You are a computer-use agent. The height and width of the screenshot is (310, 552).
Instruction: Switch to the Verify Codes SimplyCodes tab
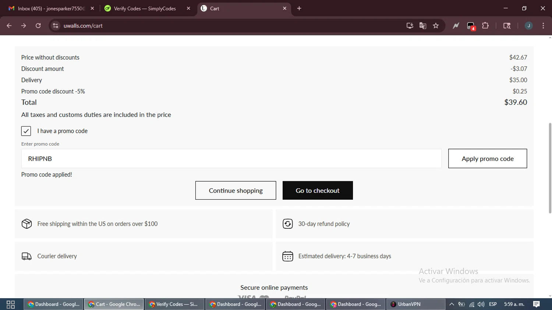(x=145, y=8)
